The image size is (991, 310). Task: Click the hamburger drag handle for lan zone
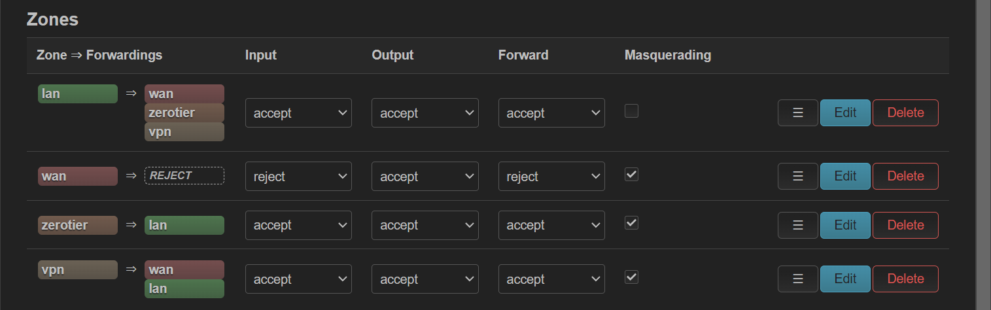[x=797, y=112]
